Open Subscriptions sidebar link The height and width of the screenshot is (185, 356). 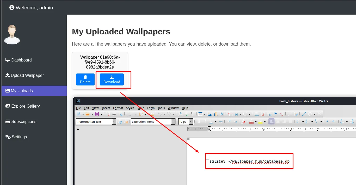21,121
